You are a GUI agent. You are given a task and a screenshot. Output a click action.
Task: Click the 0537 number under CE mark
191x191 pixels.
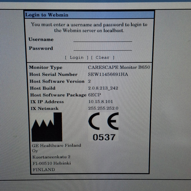104,138
